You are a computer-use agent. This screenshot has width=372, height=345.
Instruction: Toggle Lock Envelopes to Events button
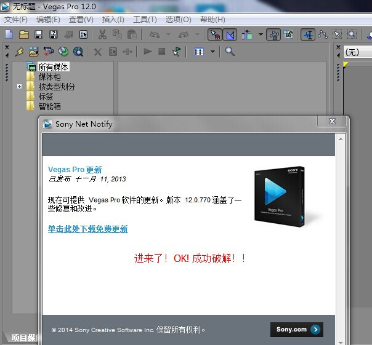(273, 35)
